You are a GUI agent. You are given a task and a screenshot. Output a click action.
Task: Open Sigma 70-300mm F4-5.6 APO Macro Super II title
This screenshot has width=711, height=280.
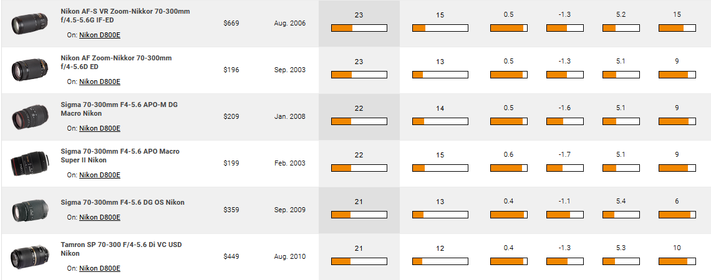tap(120, 156)
